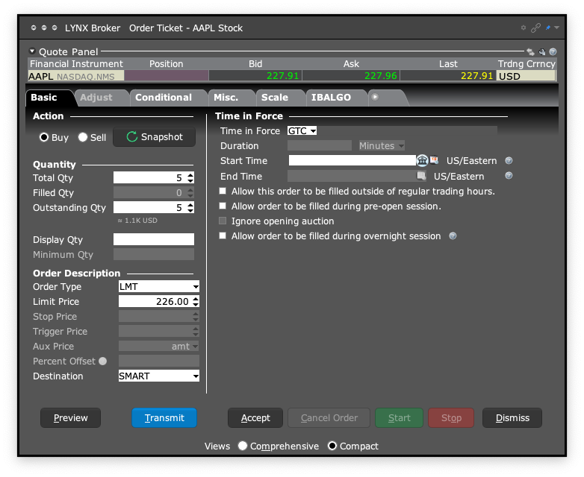Adjust the Total Qty stepper arrows
The width and height of the screenshot is (584, 477).
tap(190, 177)
